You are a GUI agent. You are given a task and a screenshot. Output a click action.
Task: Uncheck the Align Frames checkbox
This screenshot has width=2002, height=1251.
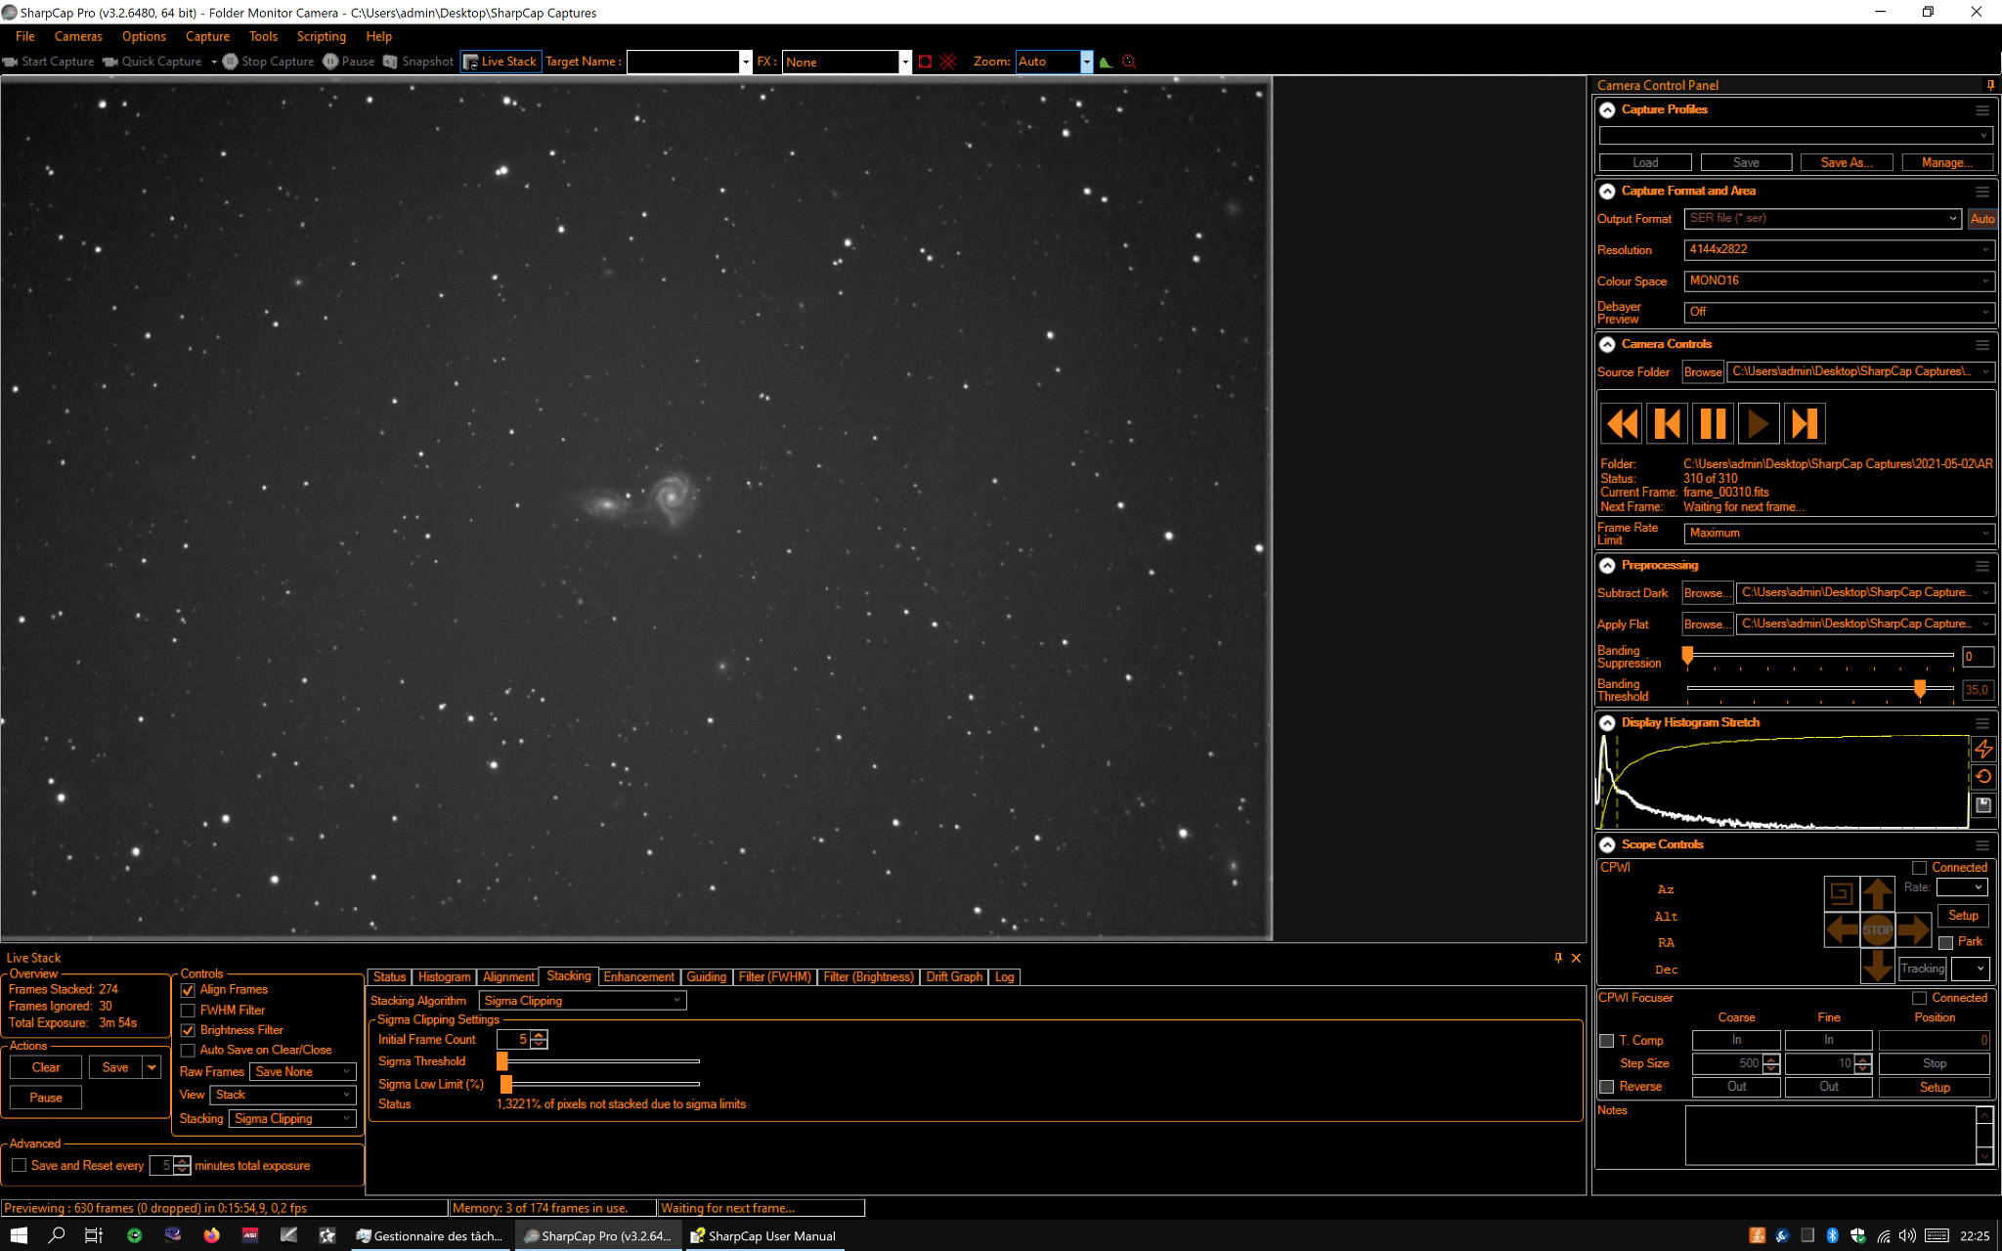[x=188, y=990]
